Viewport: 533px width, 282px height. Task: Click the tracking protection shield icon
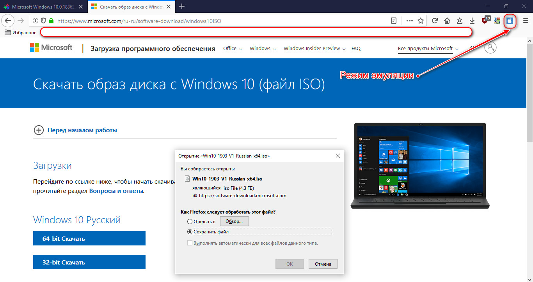[x=43, y=21]
